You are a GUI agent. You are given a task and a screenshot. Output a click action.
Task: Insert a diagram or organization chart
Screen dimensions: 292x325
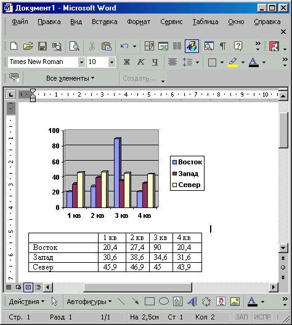click(206, 302)
